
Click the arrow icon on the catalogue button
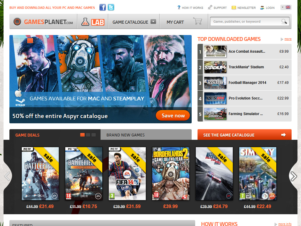(284, 135)
